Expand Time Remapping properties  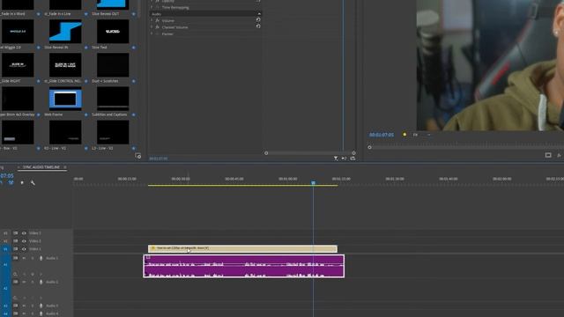(x=152, y=7)
